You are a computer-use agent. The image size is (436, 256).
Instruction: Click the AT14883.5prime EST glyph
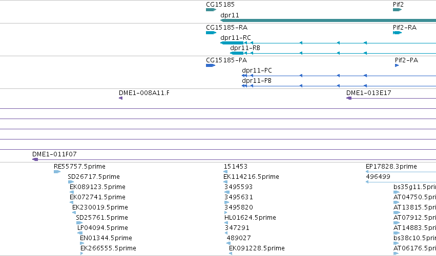(x=397, y=233)
